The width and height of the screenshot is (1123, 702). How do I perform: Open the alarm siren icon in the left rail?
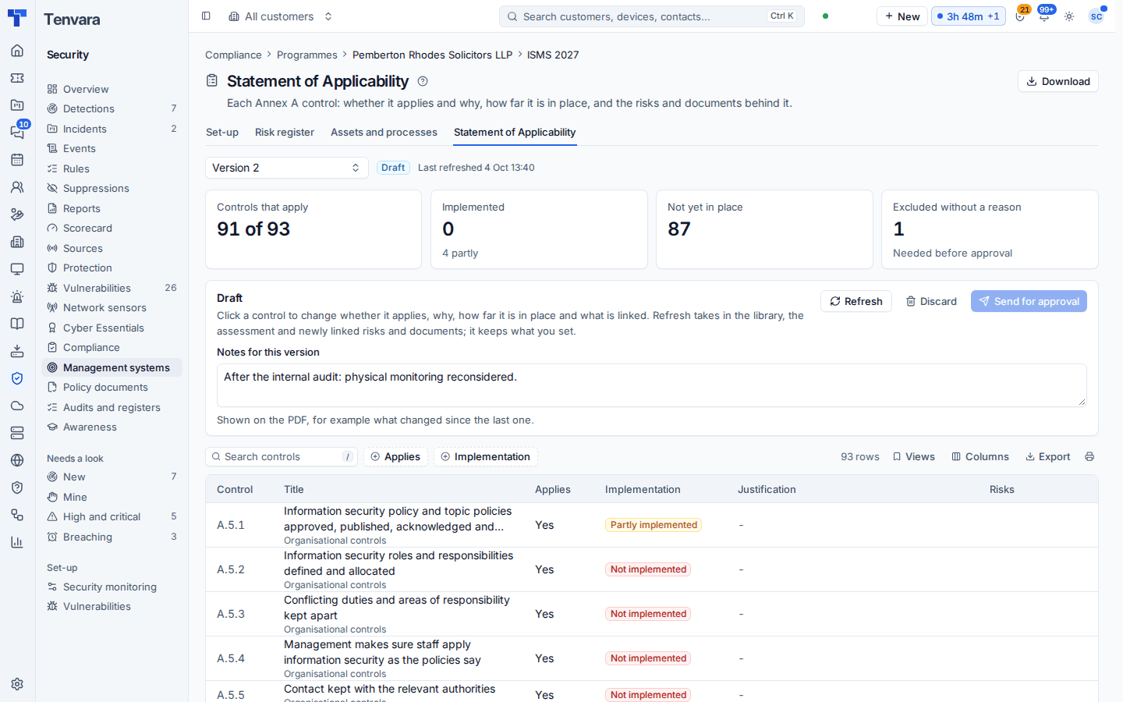(17, 296)
